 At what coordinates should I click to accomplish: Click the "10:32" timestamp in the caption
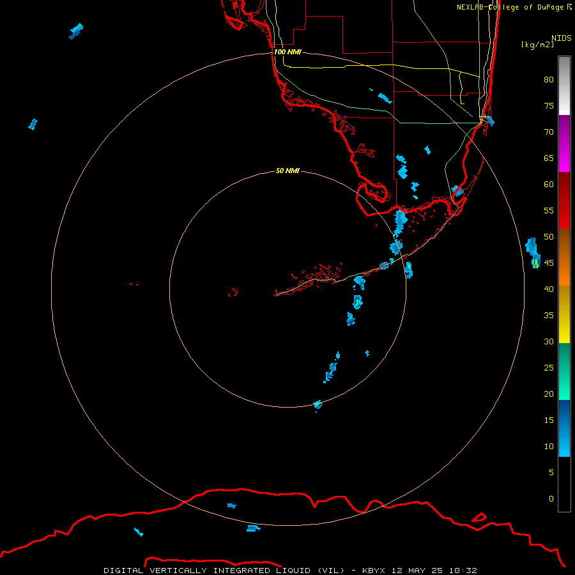pyautogui.click(x=463, y=571)
